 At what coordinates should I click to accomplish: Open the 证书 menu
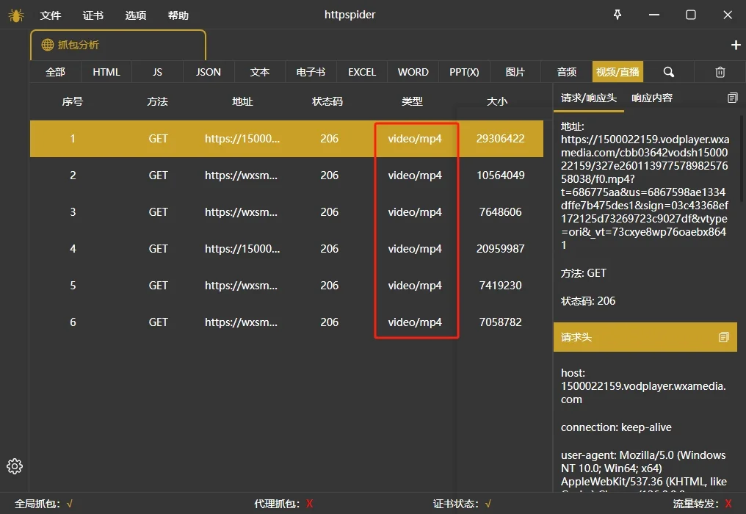[93, 15]
